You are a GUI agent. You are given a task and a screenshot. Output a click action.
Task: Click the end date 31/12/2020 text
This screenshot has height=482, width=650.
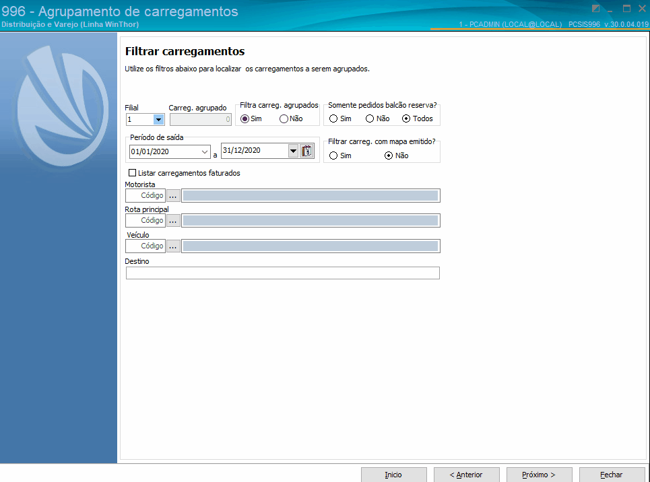pyautogui.click(x=242, y=150)
